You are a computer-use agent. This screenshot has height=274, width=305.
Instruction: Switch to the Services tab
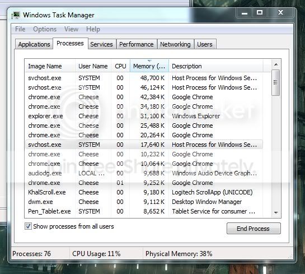[x=101, y=44]
